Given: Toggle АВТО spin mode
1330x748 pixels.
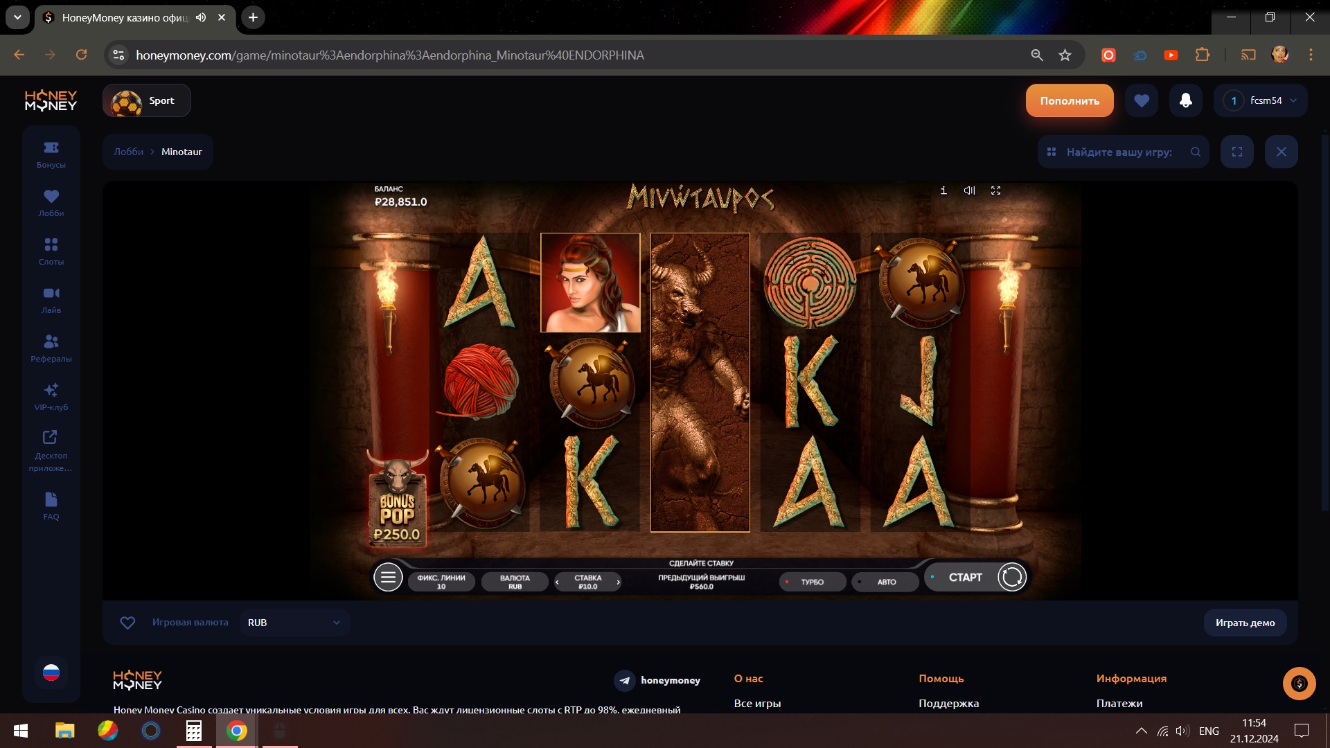Looking at the screenshot, I should tap(885, 582).
